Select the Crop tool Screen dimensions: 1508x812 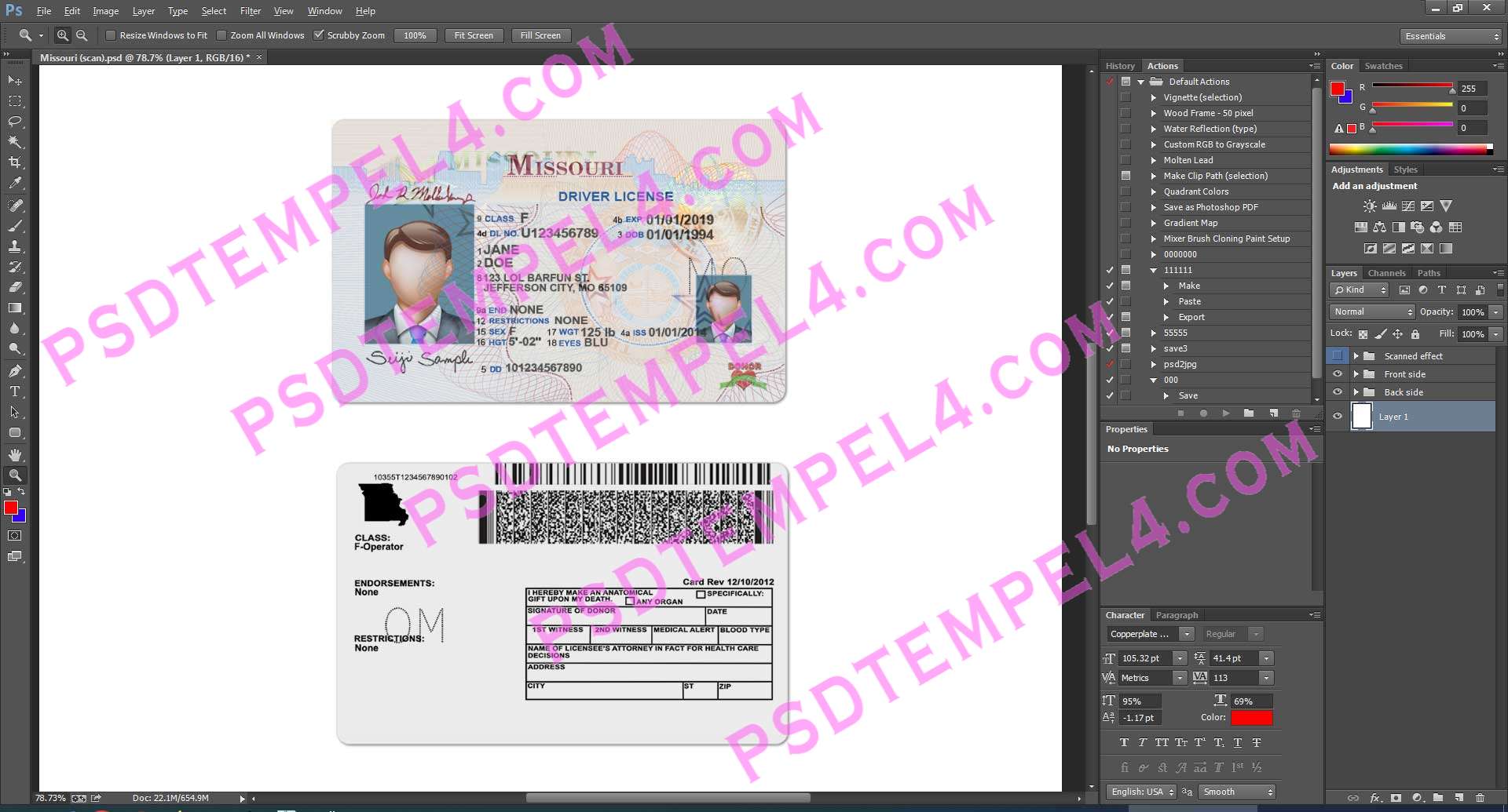(15, 162)
